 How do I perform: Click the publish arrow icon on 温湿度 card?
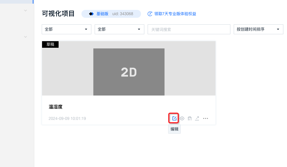click(x=197, y=118)
